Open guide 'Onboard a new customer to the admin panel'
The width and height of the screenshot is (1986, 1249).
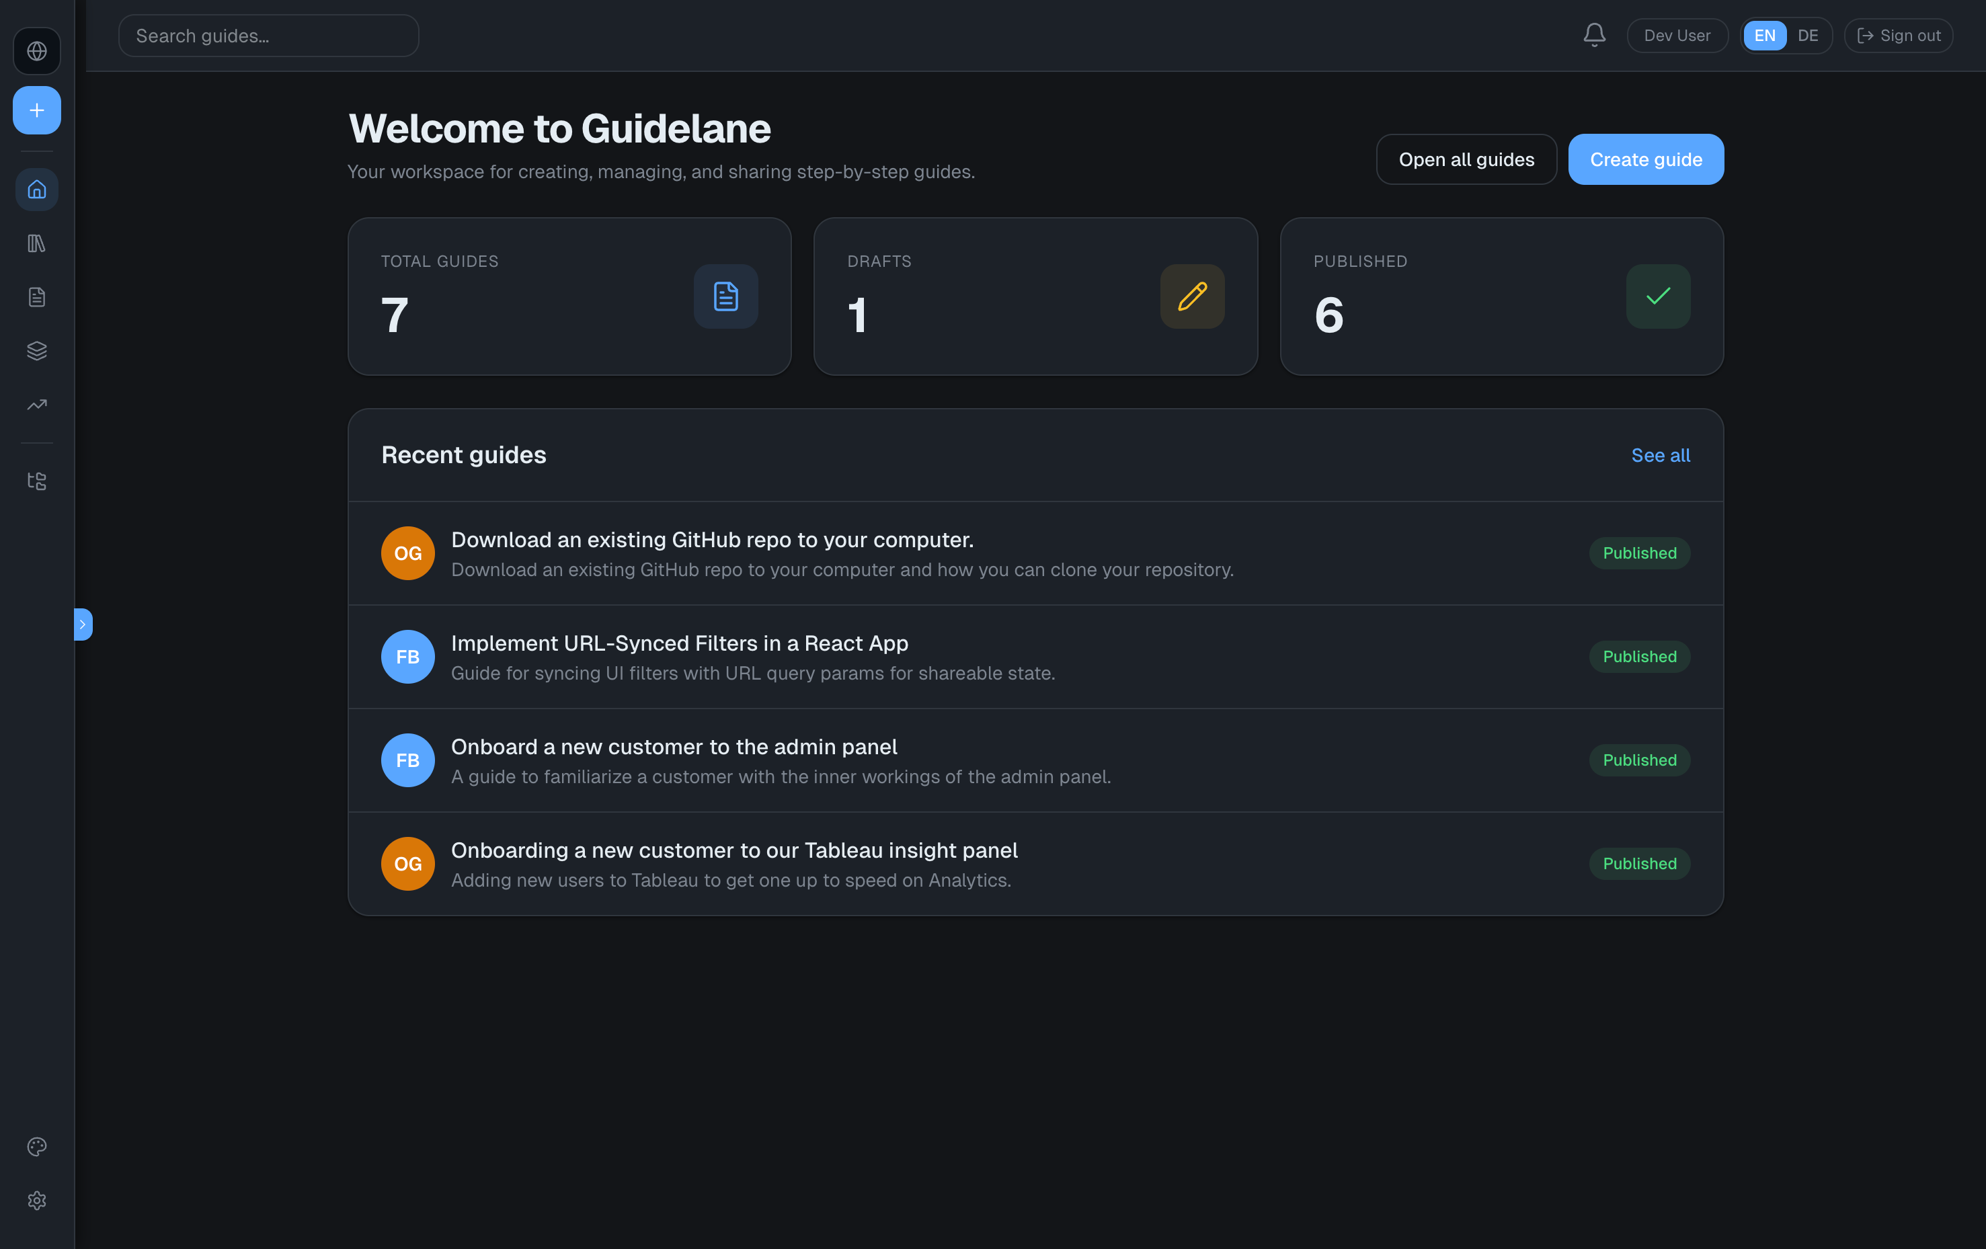tap(1035, 760)
